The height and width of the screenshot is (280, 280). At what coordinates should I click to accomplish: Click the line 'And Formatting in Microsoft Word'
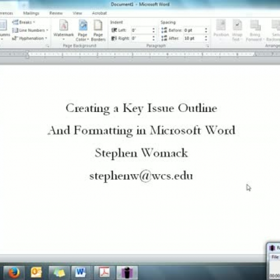[x=141, y=130]
